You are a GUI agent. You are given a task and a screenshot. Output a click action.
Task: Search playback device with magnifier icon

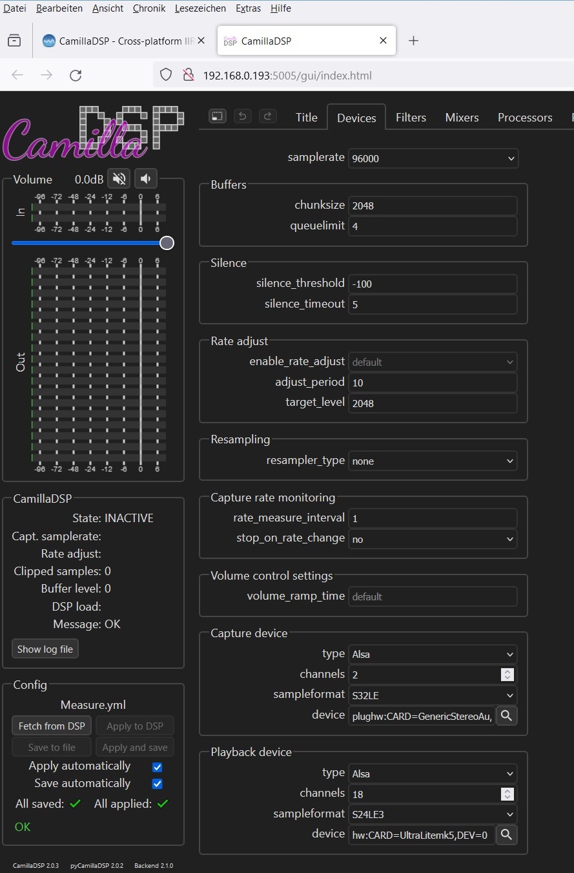point(507,834)
